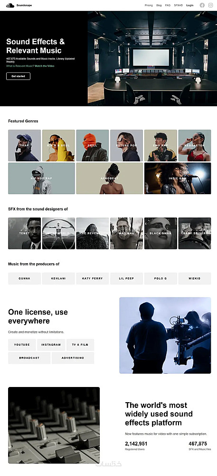Select the Wizkid producer button

(195, 278)
